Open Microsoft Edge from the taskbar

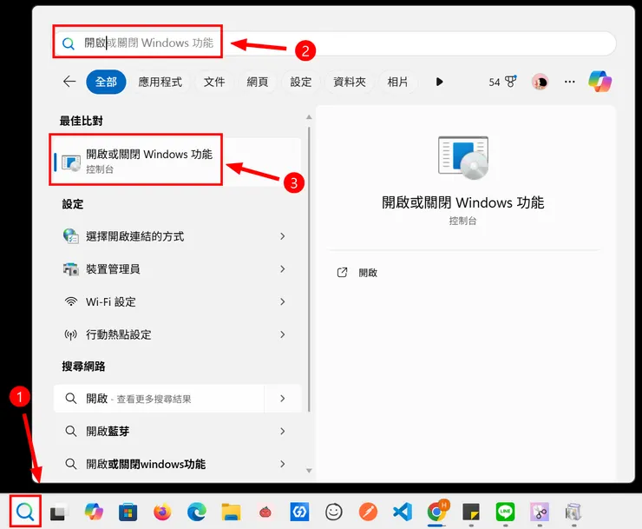197,512
